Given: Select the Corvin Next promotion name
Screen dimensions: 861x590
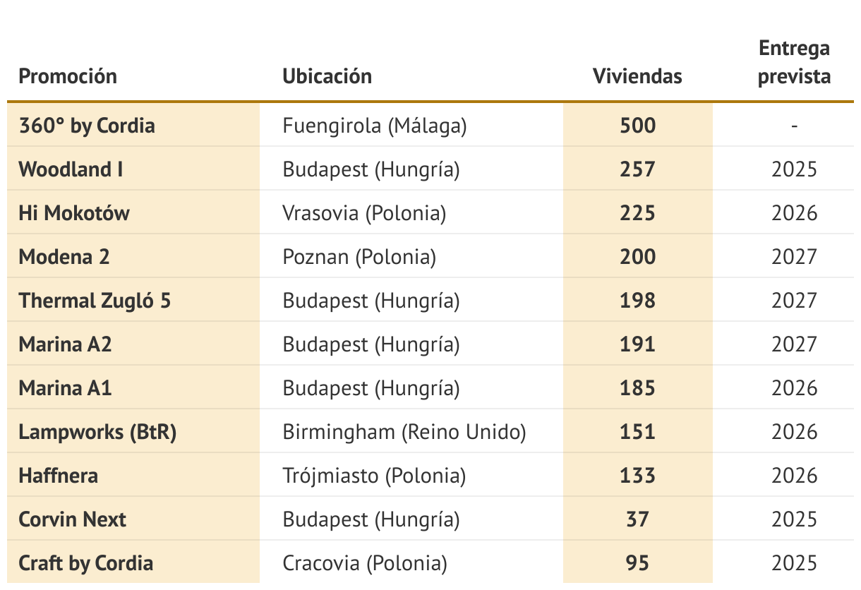Looking at the screenshot, I should pos(72,519).
